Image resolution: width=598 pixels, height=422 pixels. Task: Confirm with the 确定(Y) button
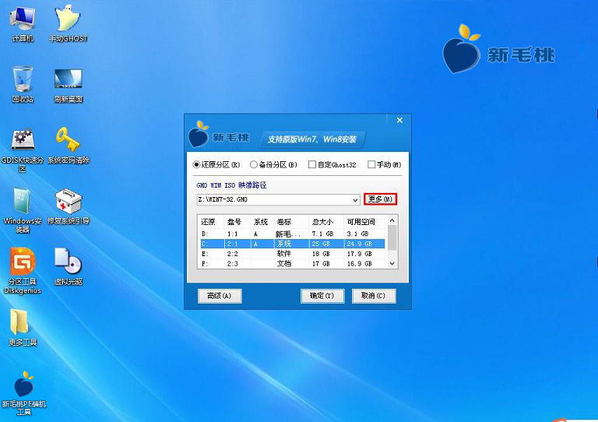(x=322, y=296)
